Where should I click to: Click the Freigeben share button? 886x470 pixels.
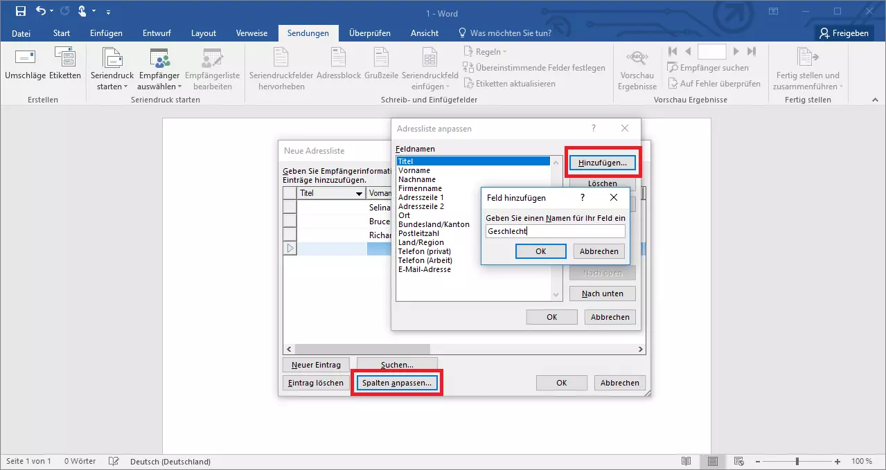[x=844, y=33]
